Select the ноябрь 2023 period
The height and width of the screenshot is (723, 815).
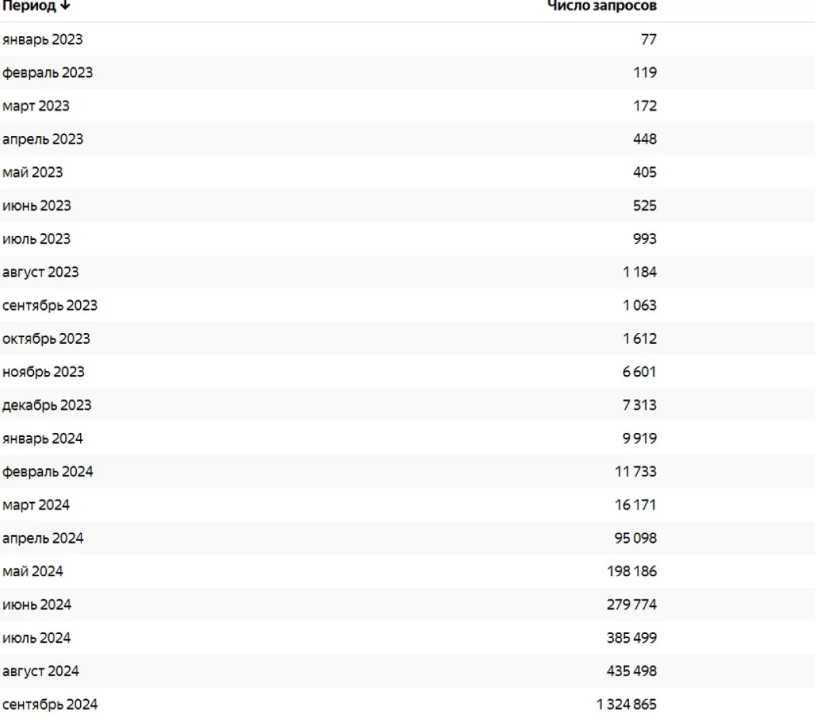coord(43,372)
